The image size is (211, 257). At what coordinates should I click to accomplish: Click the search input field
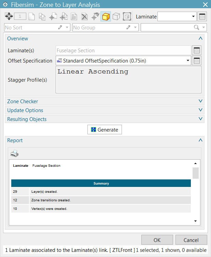(167, 27)
